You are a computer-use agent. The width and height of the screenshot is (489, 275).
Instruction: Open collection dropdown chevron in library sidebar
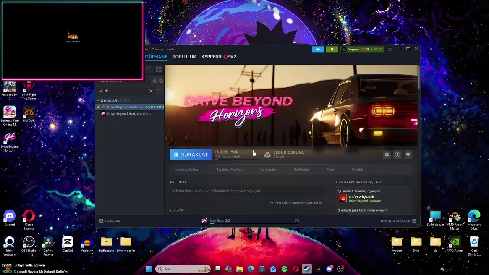(x=147, y=81)
